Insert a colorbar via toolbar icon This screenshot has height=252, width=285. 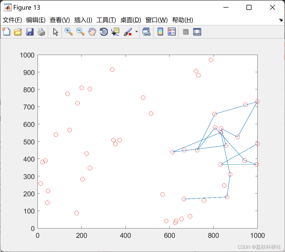[160, 32]
